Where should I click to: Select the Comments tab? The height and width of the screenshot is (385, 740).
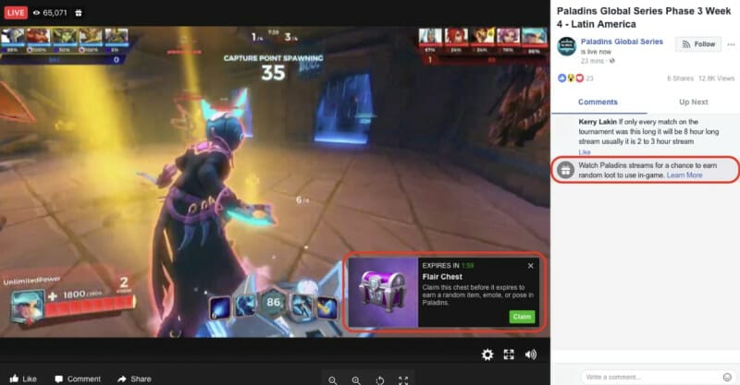(x=598, y=102)
